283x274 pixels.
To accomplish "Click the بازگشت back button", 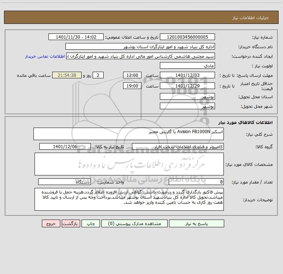I will [x=71, y=223].
